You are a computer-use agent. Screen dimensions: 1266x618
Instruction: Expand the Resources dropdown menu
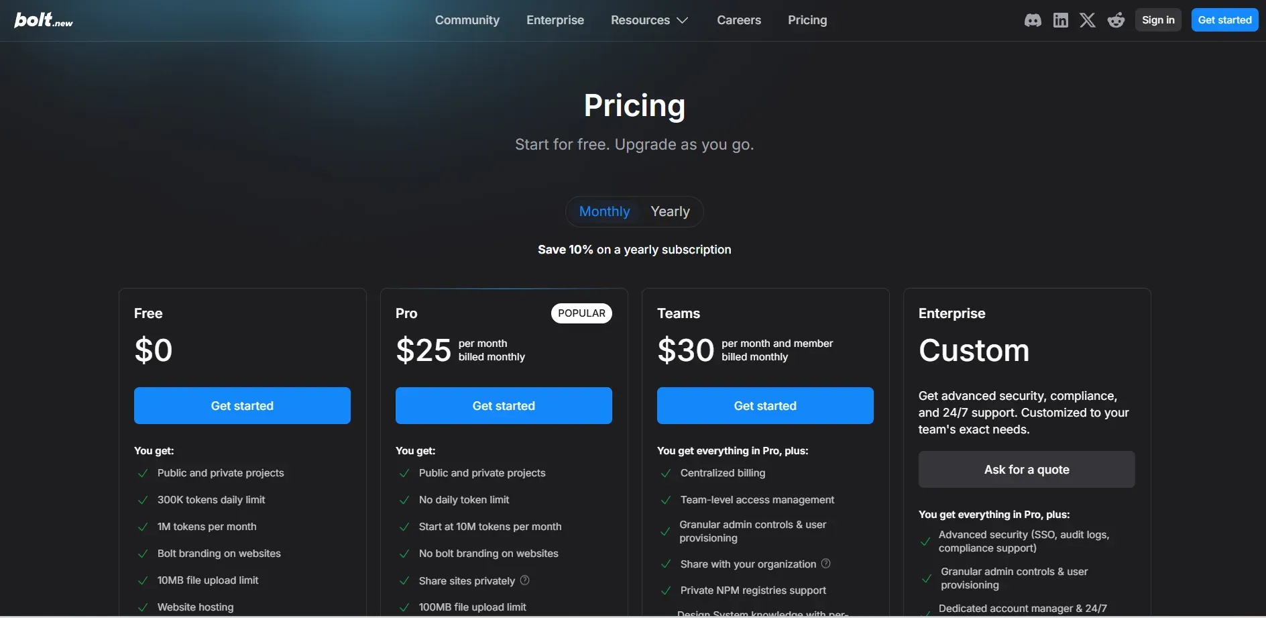coord(648,19)
